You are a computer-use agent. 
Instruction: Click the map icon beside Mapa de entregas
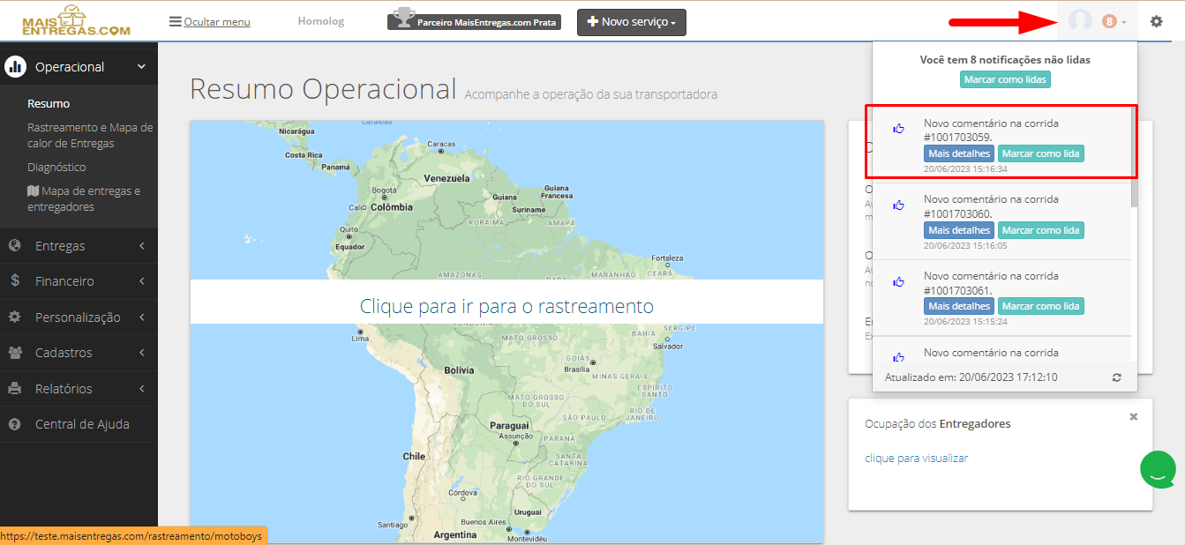[33, 190]
